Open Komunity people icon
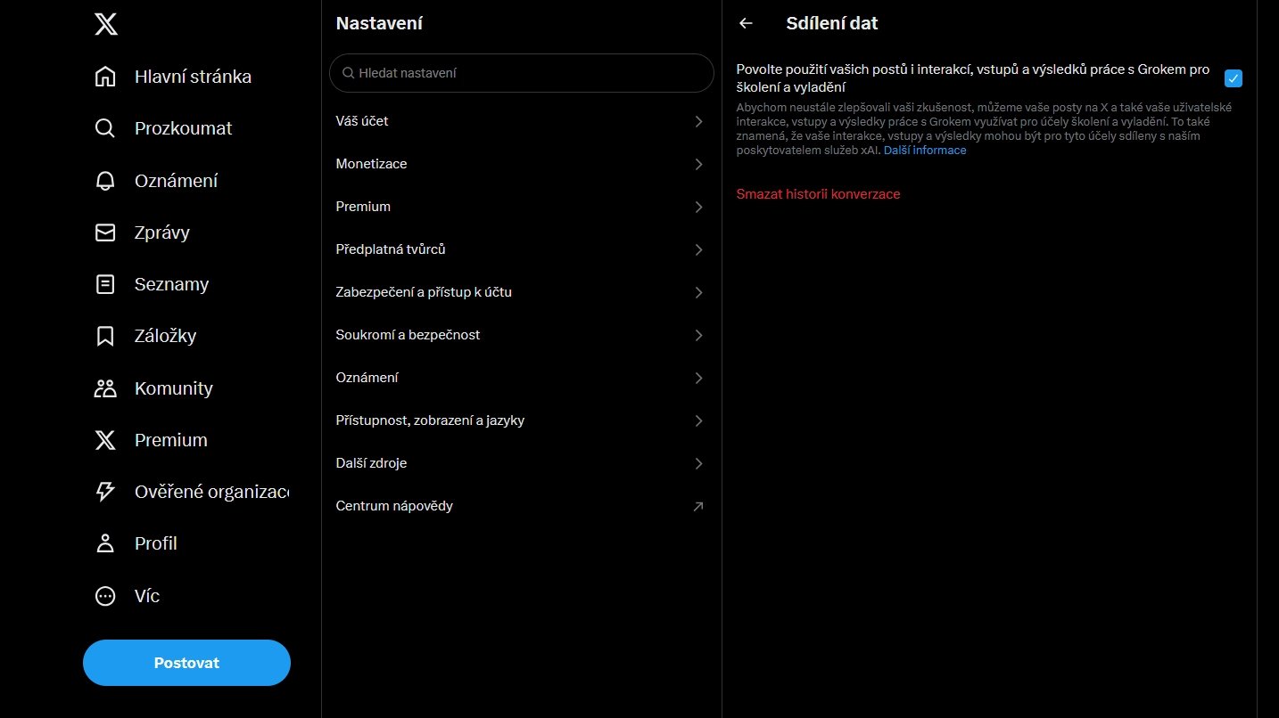The width and height of the screenshot is (1279, 718). click(x=105, y=388)
